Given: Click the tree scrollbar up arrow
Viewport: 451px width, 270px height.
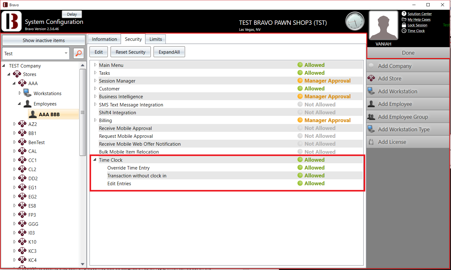Looking at the screenshot, I should [83, 65].
